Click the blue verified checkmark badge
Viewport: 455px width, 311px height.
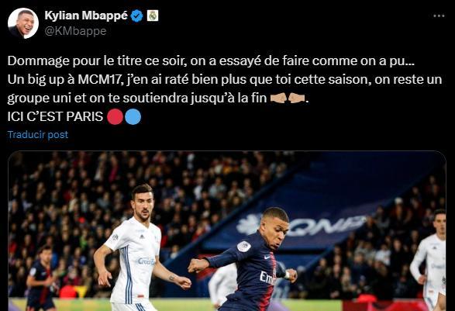click(136, 16)
